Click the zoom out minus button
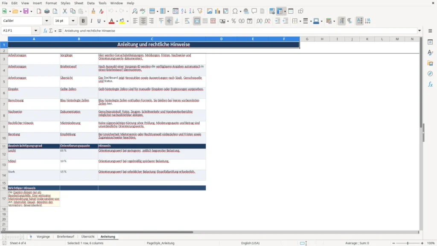 click(393, 243)
